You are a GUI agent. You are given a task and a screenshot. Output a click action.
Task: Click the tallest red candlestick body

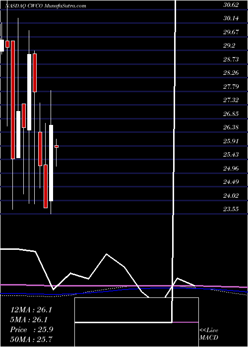tap(13, 100)
